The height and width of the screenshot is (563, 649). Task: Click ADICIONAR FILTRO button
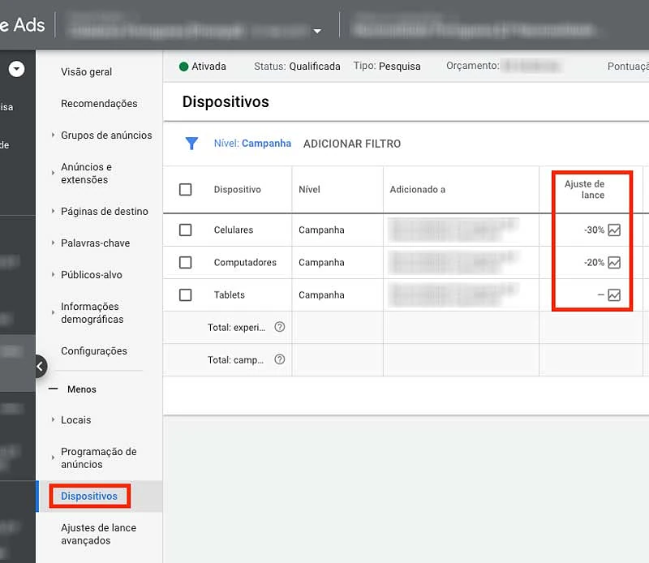(x=352, y=144)
